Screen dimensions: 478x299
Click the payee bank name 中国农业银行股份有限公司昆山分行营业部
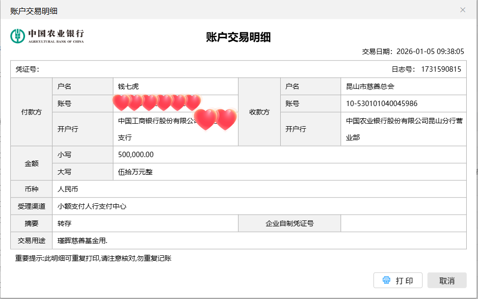[403, 129]
